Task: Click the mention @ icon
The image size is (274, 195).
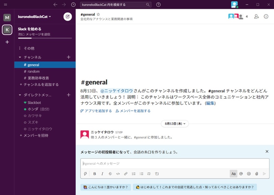Action: [x=241, y=174]
